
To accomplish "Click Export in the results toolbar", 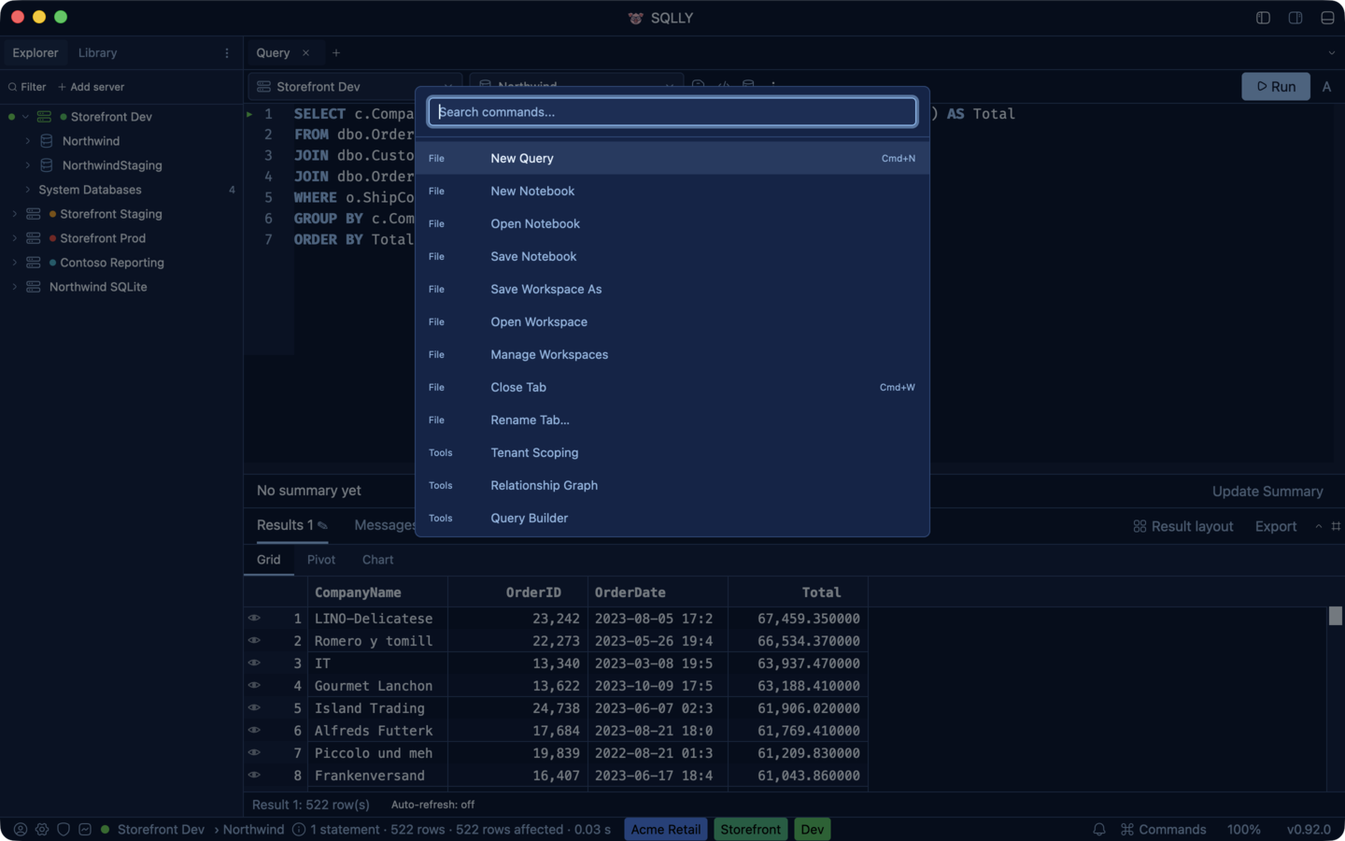I will (x=1276, y=527).
